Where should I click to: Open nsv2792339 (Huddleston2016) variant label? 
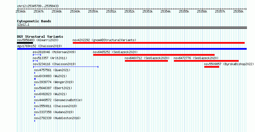click(x=57, y=118)
